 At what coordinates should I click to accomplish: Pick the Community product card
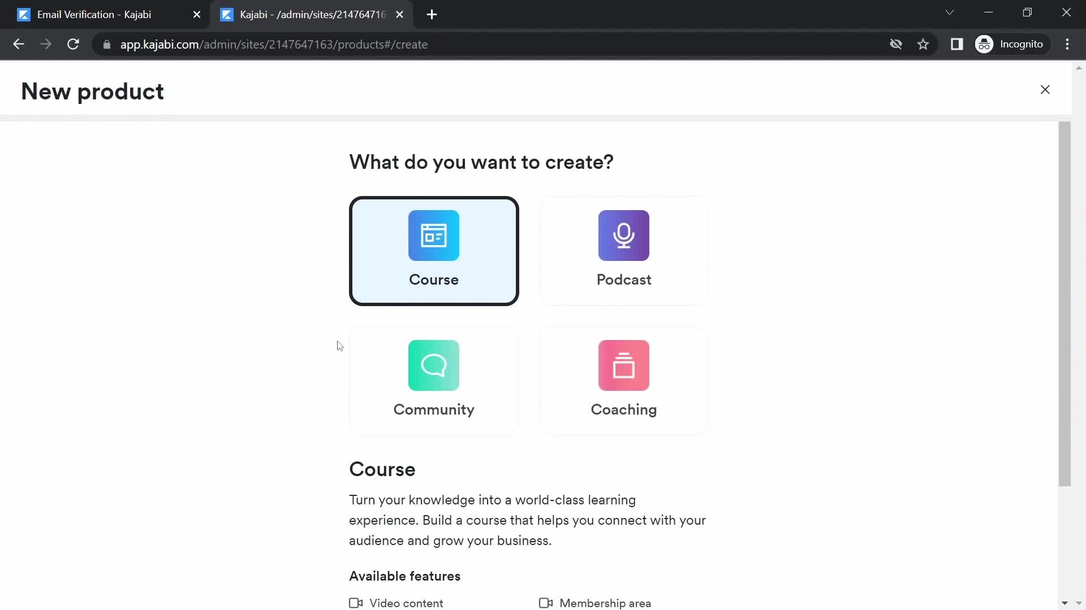[x=434, y=381]
